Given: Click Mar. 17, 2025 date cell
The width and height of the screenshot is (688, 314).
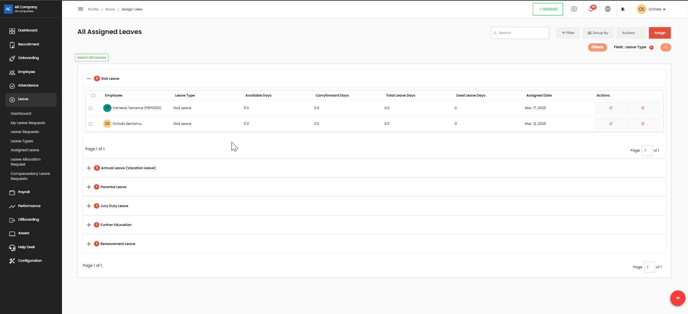Looking at the screenshot, I should click(x=535, y=108).
